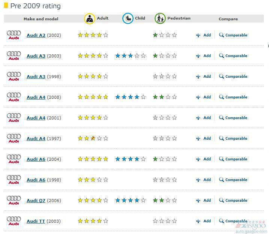This screenshot has height=234, width=269.
Task: Show cars Comparable to Audi A2 (2002)
Action: (x=233, y=35)
